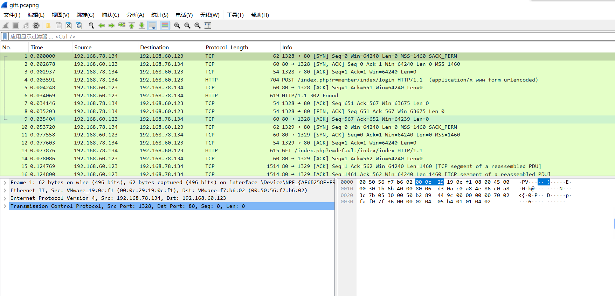Open the 编辑(E) menu

pos(36,15)
